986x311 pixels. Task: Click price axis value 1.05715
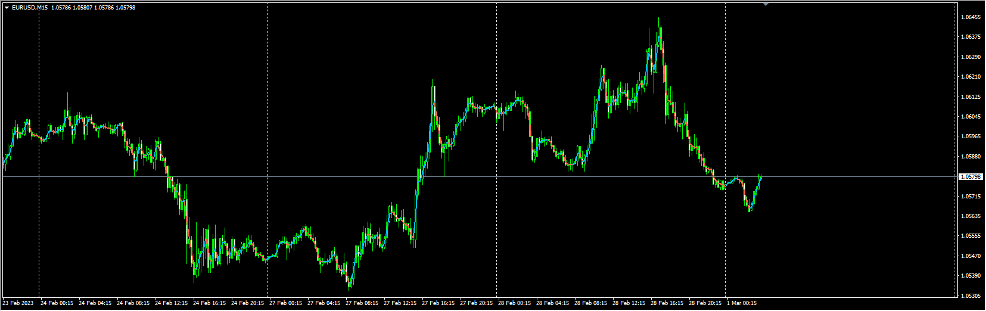tap(971, 197)
